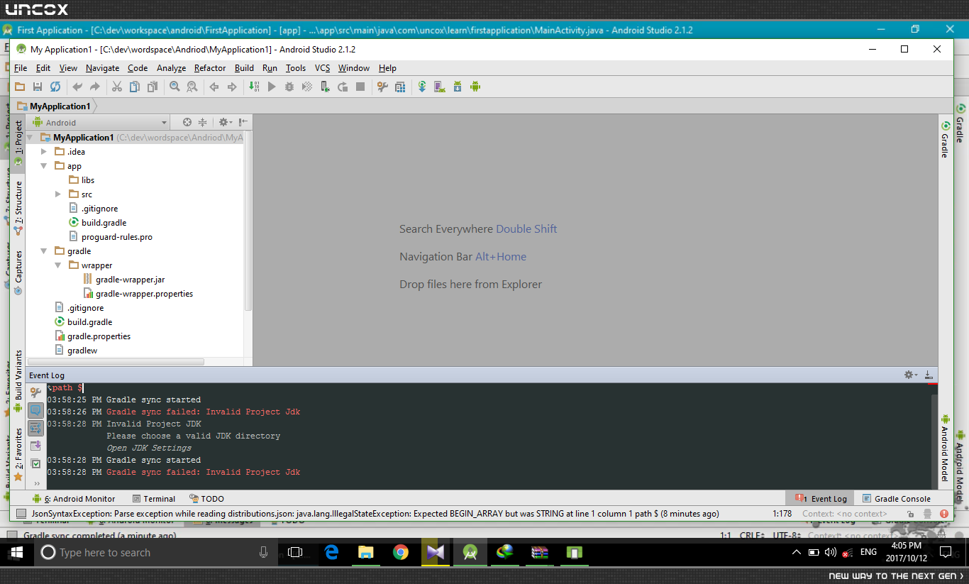This screenshot has width=969, height=584.
Task: Click the Hector inspector icon in status bar
Action: tap(928, 514)
